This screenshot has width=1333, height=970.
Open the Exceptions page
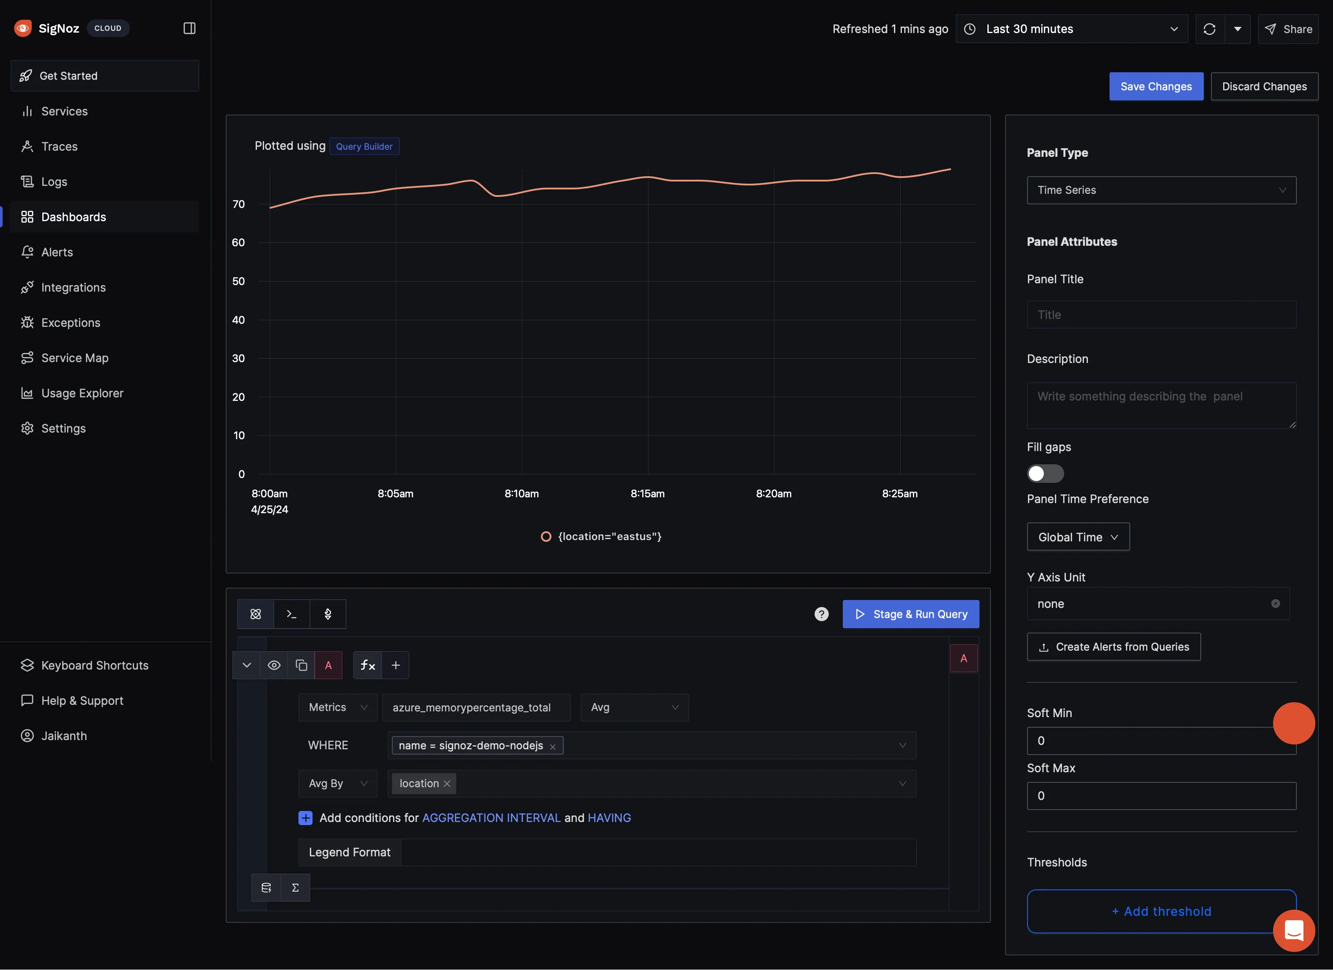[x=104, y=322]
